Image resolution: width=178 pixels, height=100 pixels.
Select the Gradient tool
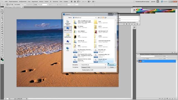[2, 34]
